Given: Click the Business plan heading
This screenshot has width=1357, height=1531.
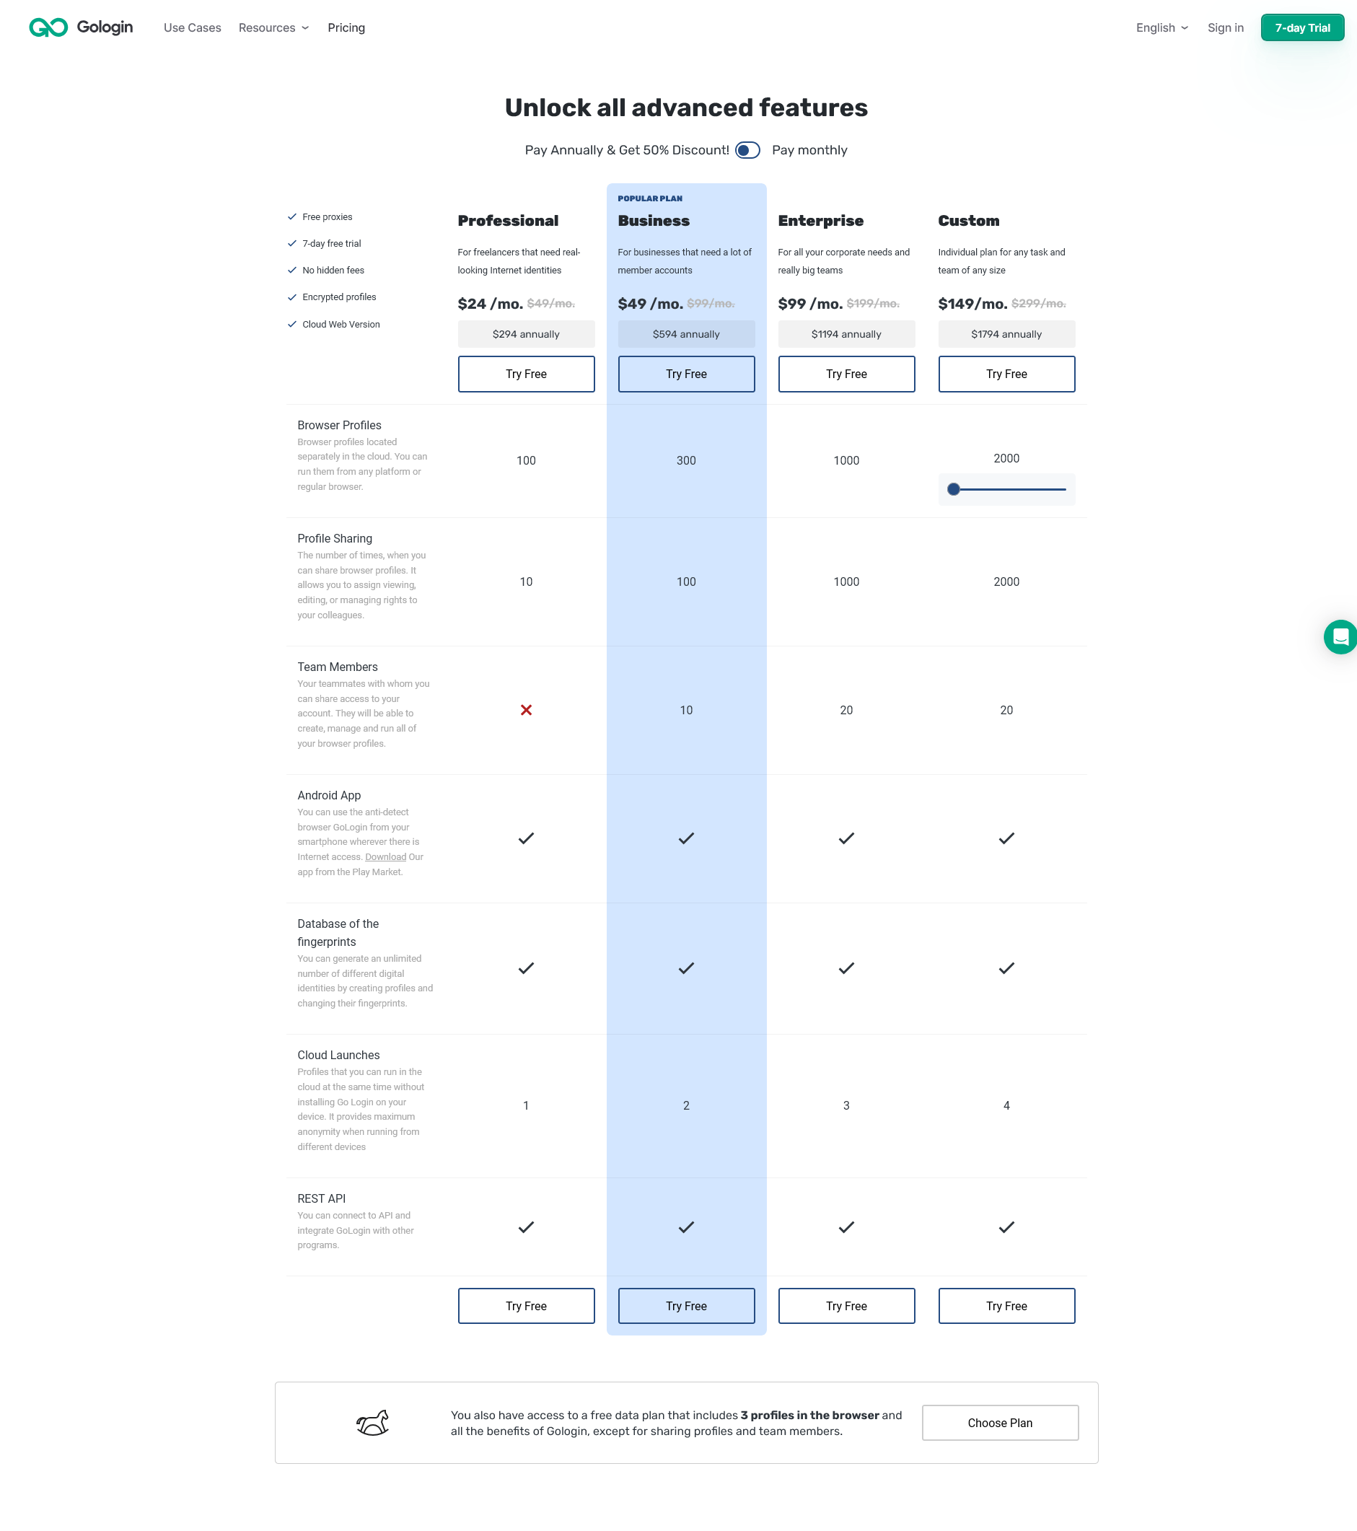Looking at the screenshot, I should [x=653, y=221].
